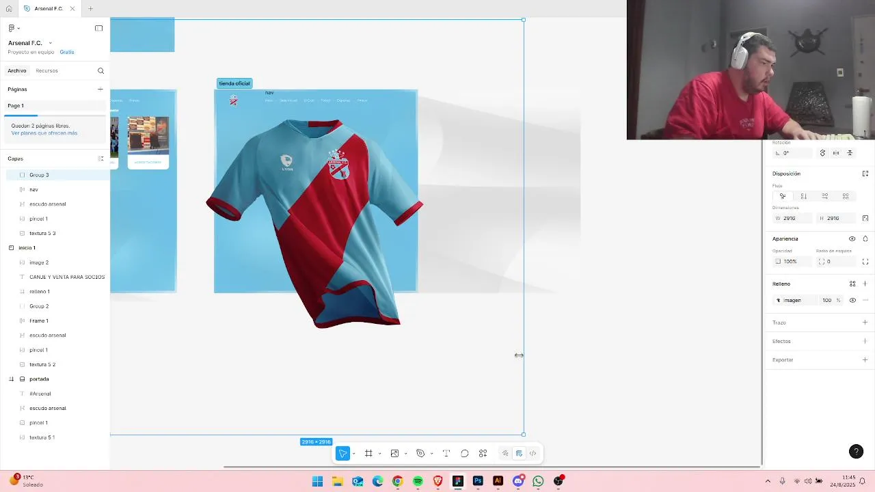Open pen tool options dropdown
The image size is (875, 492).
pyautogui.click(x=431, y=454)
